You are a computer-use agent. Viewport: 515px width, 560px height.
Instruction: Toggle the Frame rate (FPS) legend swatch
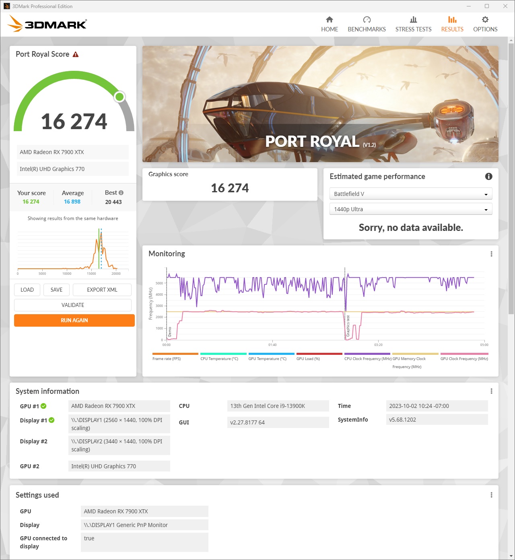[175, 354]
